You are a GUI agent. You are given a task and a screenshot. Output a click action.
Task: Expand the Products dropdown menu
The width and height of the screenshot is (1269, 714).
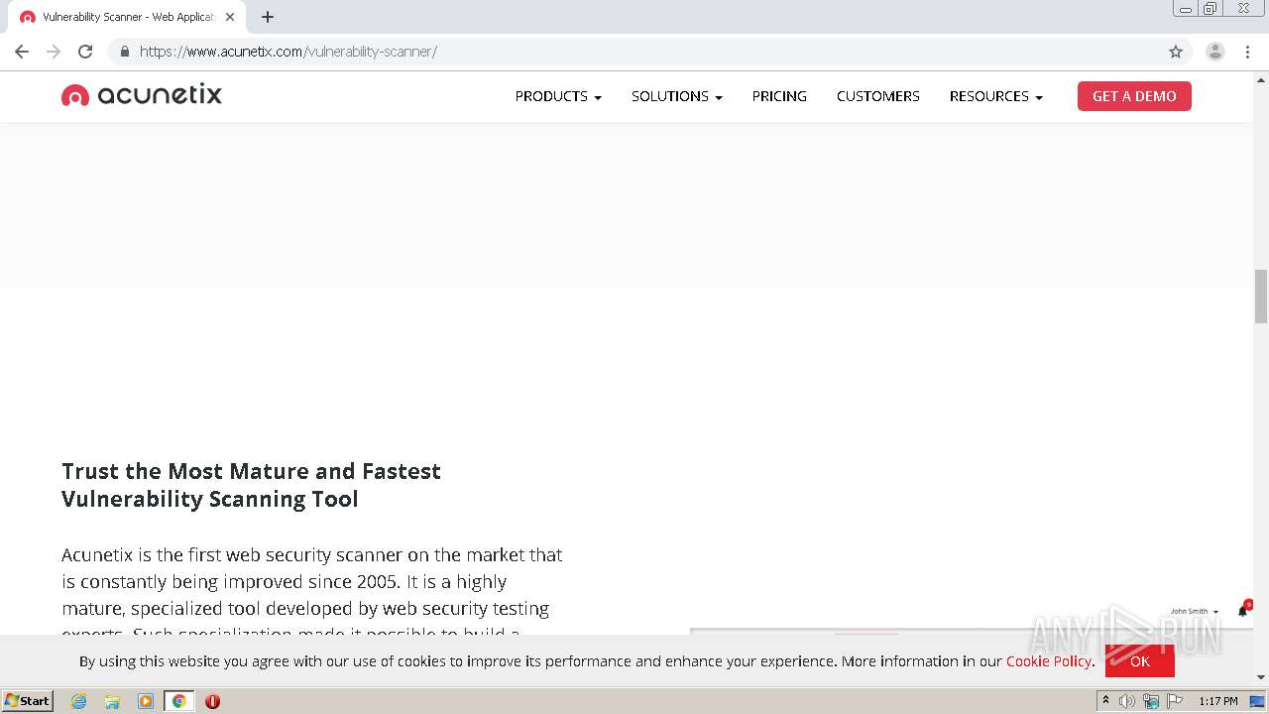point(558,96)
